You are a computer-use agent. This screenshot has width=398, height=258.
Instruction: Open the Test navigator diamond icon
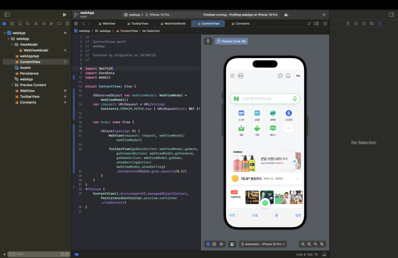pyautogui.click(x=44, y=24)
